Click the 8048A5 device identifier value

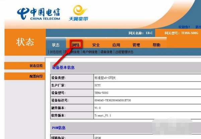coord(113,100)
